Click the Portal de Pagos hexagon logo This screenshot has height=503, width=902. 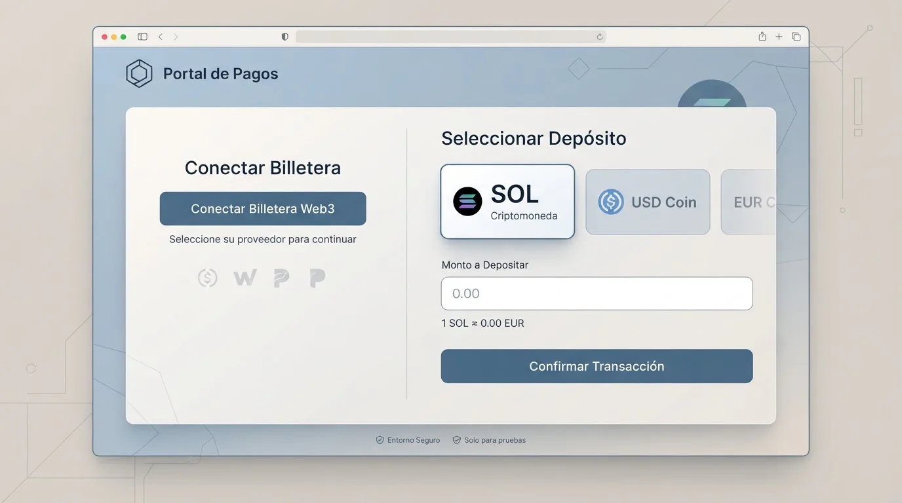pos(139,73)
